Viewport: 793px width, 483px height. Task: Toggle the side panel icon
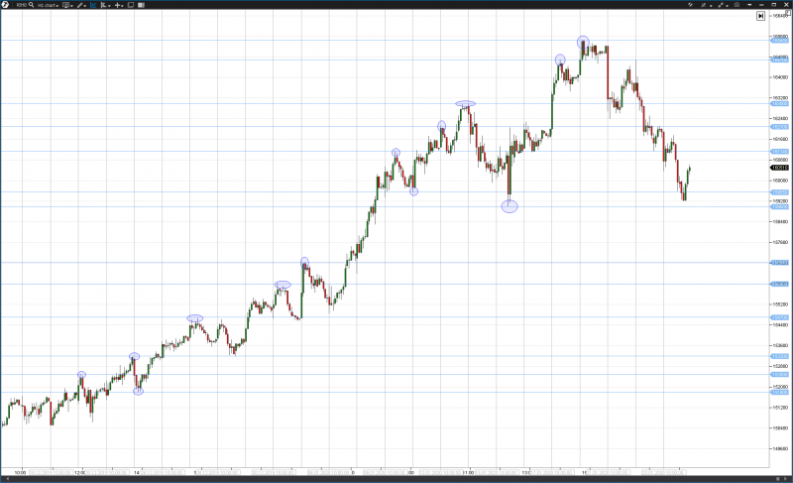(x=144, y=5)
